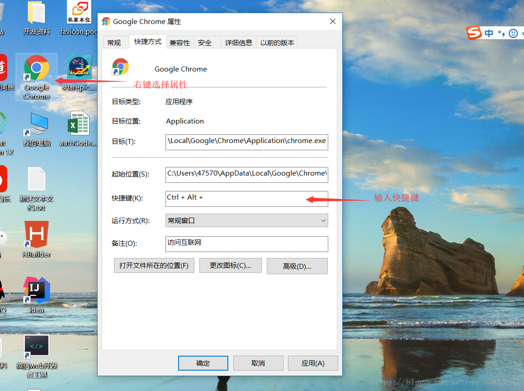
Task: Open Sogou emoji smiley icon
Action: click(513, 33)
